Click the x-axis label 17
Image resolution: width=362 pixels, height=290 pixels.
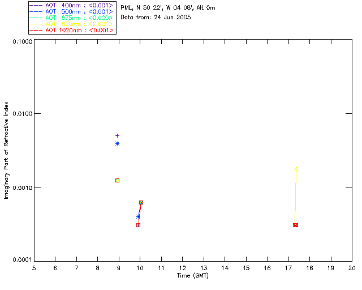[x=288, y=268]
